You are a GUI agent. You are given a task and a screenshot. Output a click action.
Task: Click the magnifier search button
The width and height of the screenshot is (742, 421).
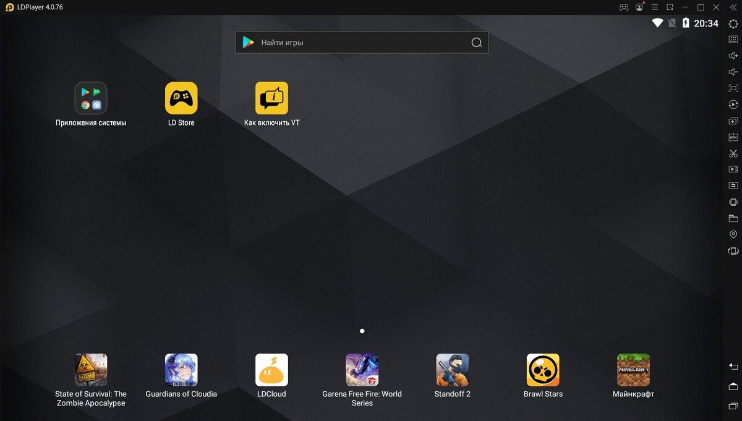476,43
